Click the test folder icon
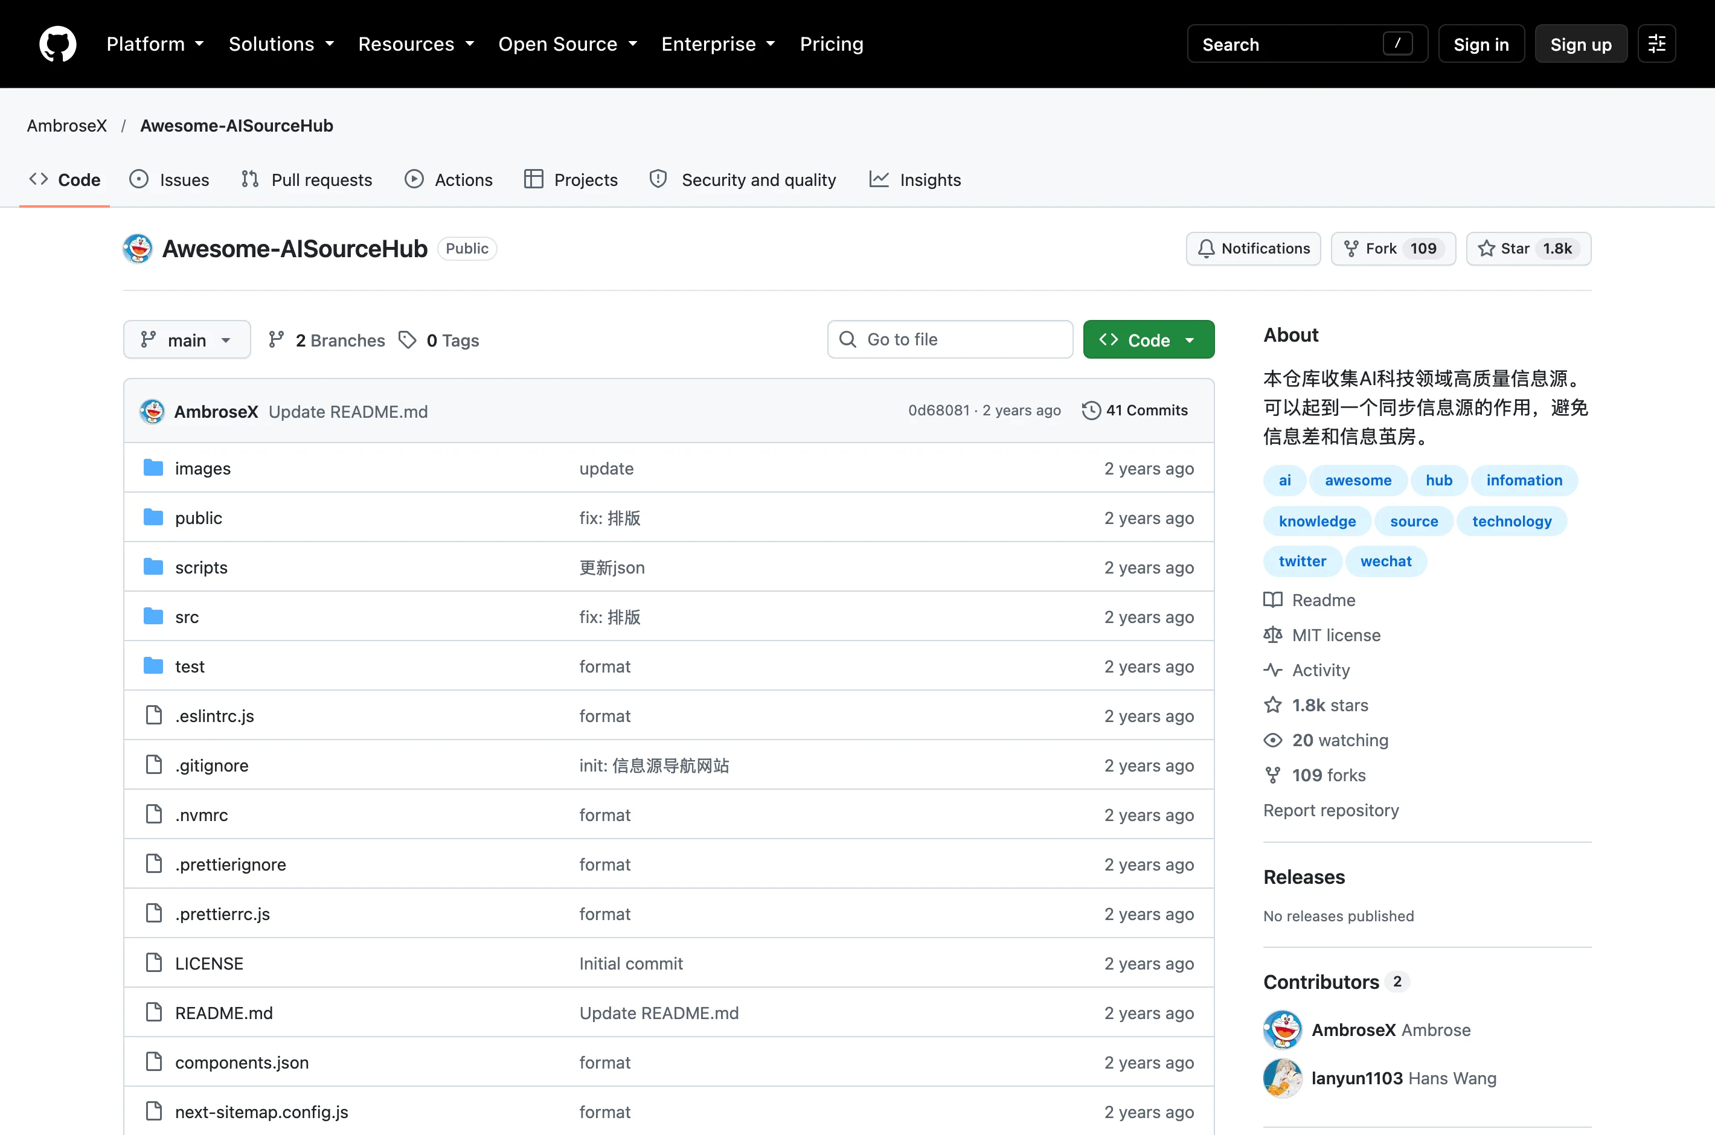The image size is (1715, 1135). (153, 666)
